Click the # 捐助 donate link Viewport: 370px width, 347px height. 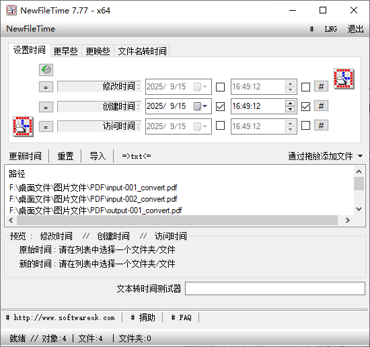[143, 318]
